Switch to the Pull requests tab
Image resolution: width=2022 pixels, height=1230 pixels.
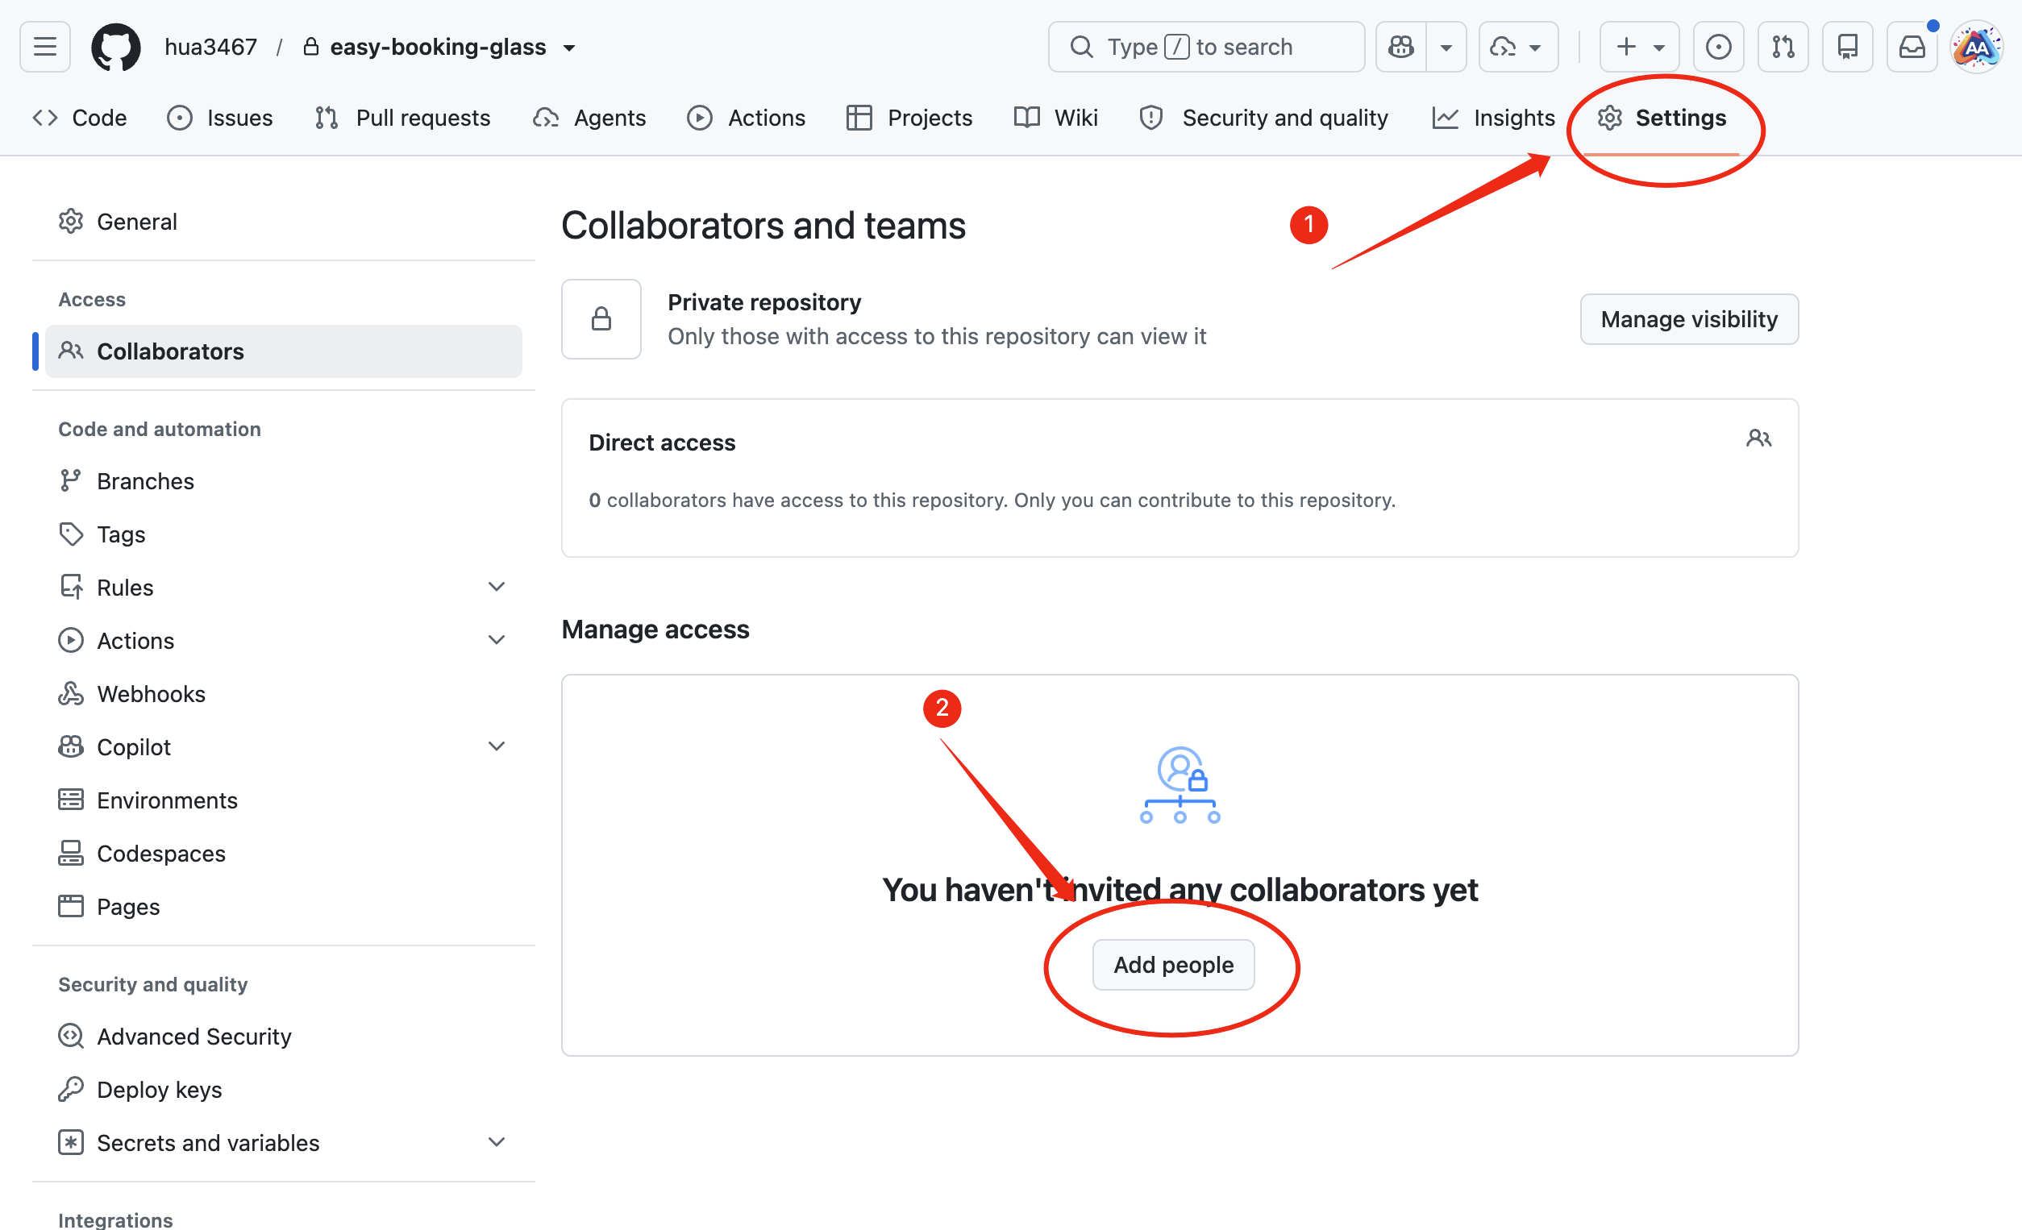point(402,118)
